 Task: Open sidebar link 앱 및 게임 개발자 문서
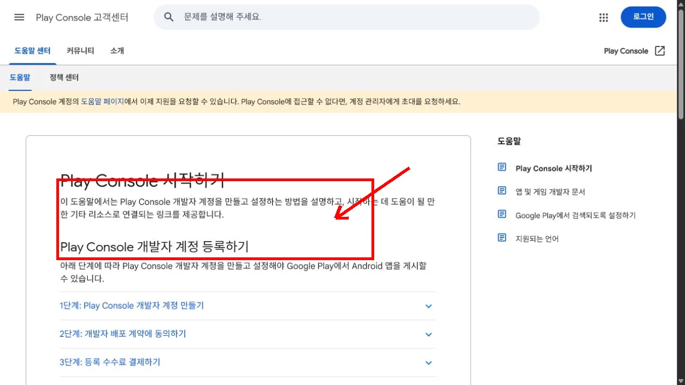[x=550, y=191]
